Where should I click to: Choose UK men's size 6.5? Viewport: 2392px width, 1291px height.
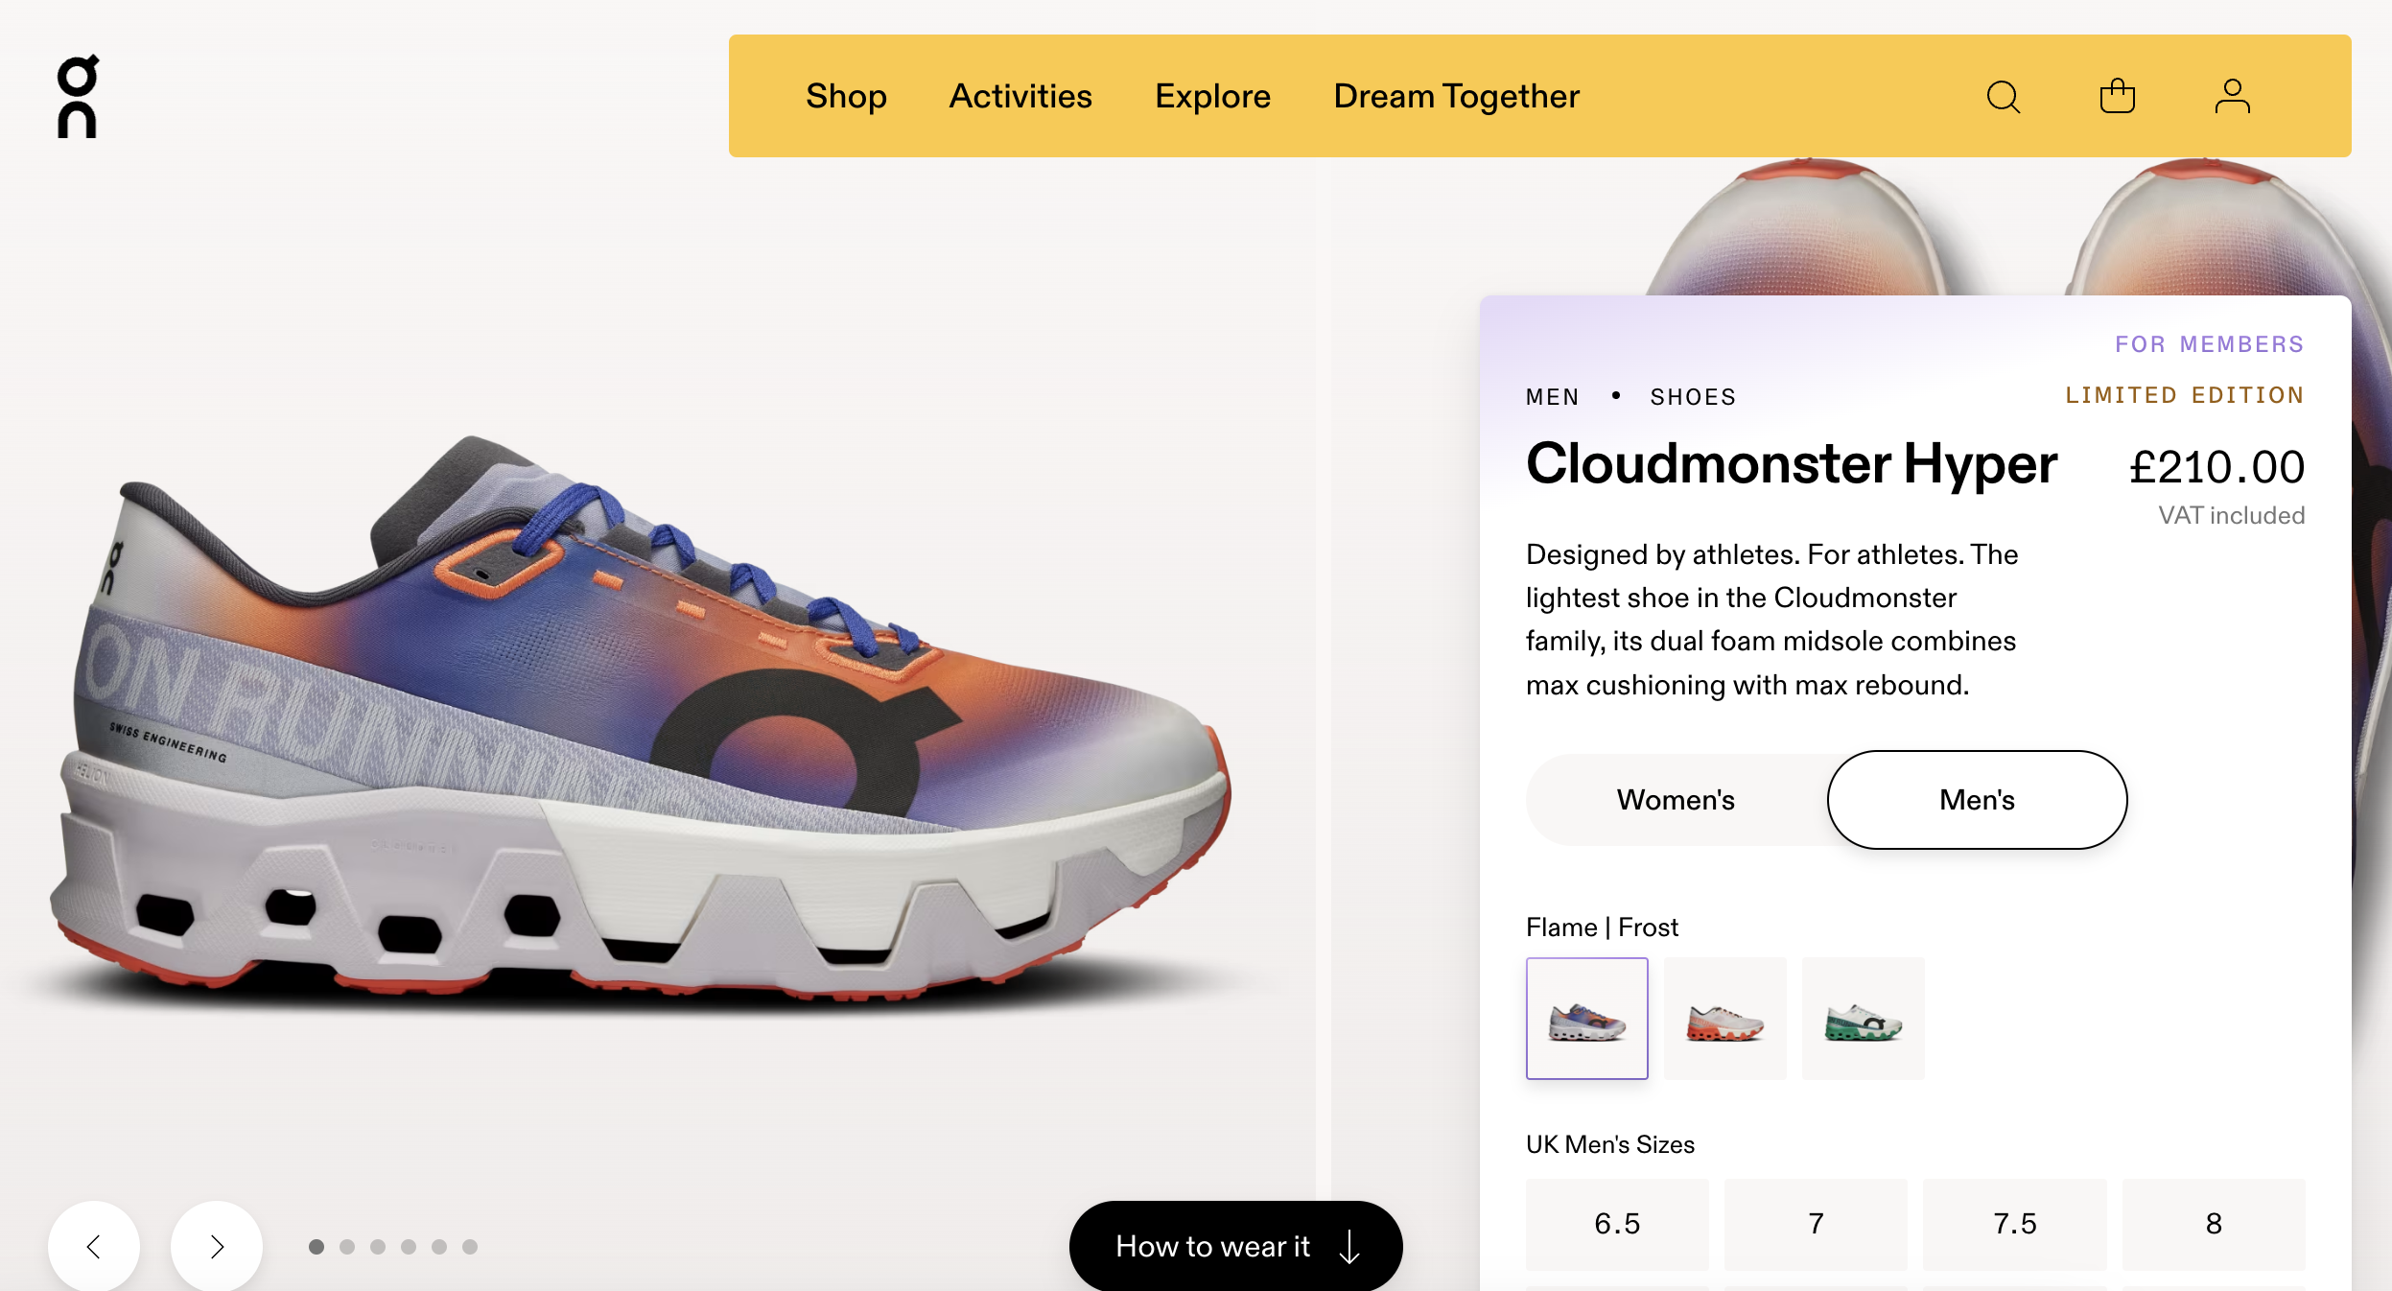pyautogui.click(x=1617, y=1224)
